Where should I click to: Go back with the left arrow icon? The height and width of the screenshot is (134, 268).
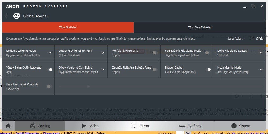point(6,16)
